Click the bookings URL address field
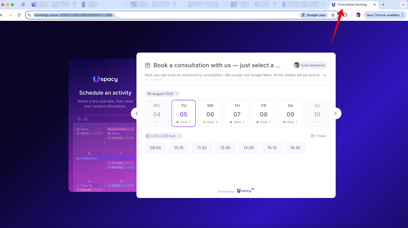This screenshot has width=408, height=228. (x=163, y=15)
